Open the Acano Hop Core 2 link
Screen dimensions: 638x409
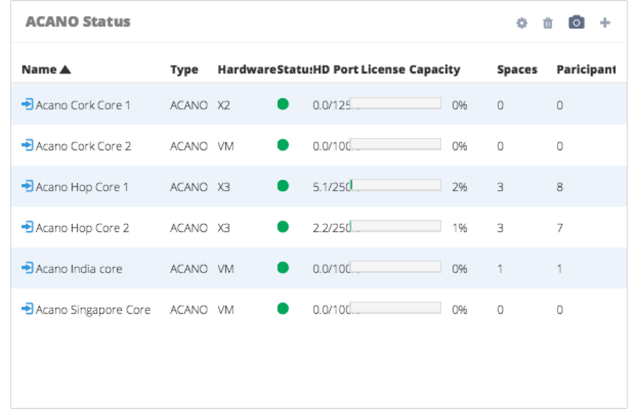coord(82,228)
